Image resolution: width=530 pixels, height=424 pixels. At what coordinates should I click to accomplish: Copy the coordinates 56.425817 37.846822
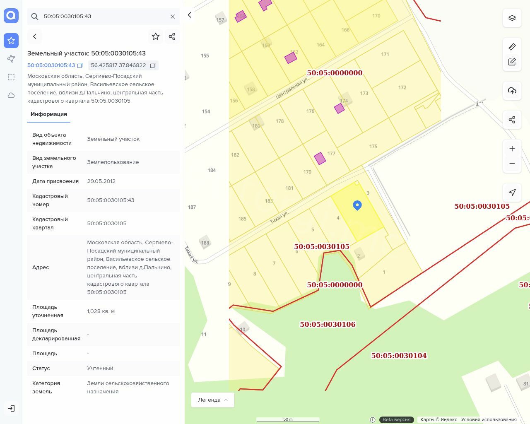coord(153,65)
